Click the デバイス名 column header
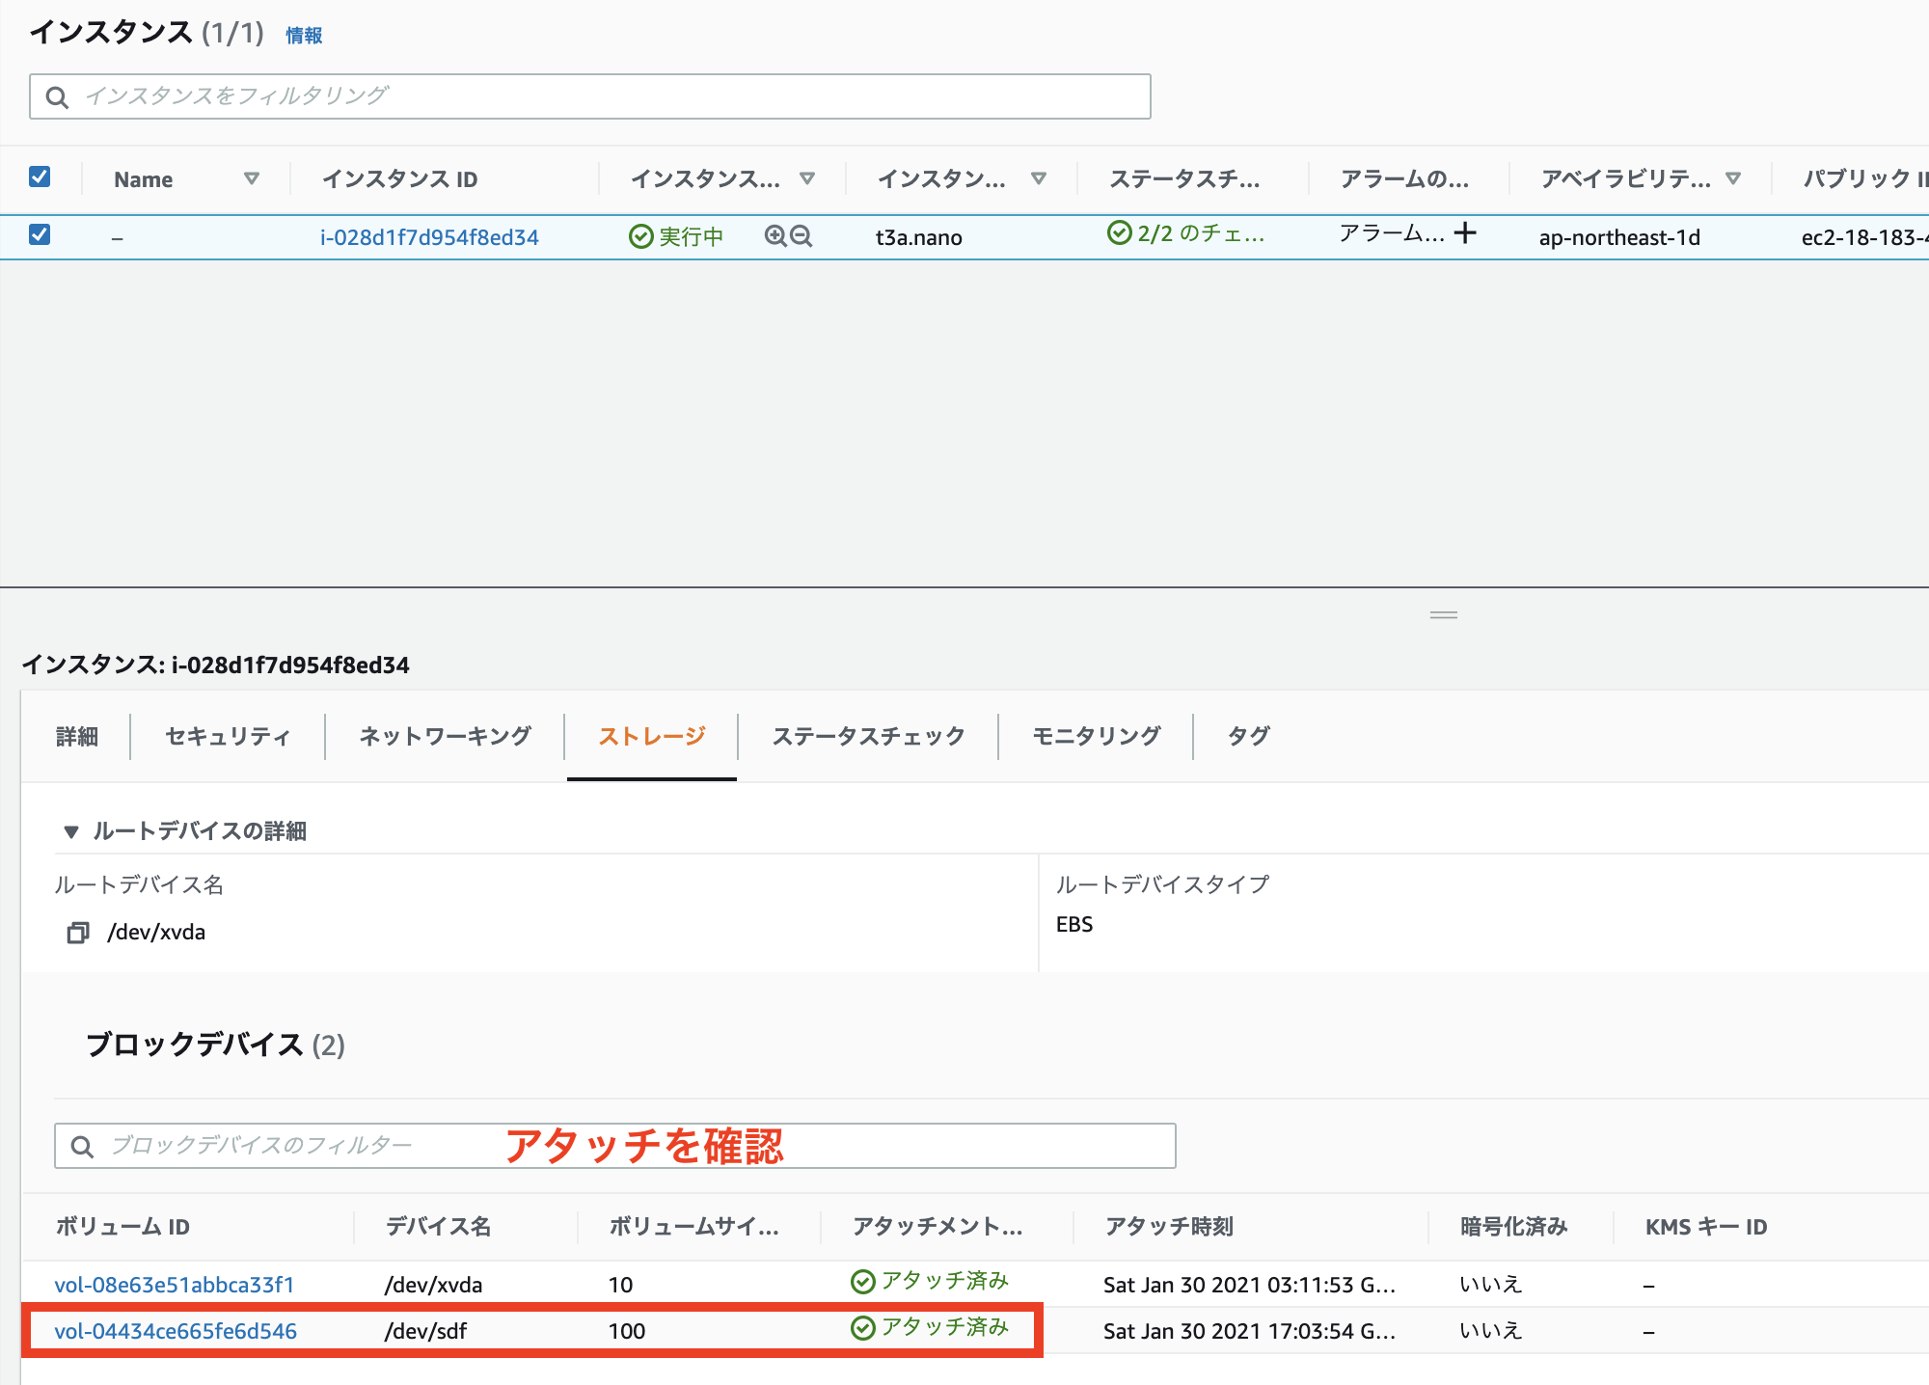Image resolution: width=1929 pixels, height=1385 pixels. pyautogui.click(x=439, y=1227)
